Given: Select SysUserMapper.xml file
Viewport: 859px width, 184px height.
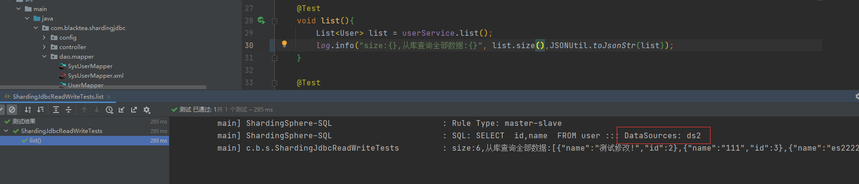Looking at the screenshot, I should coord(95,75).
